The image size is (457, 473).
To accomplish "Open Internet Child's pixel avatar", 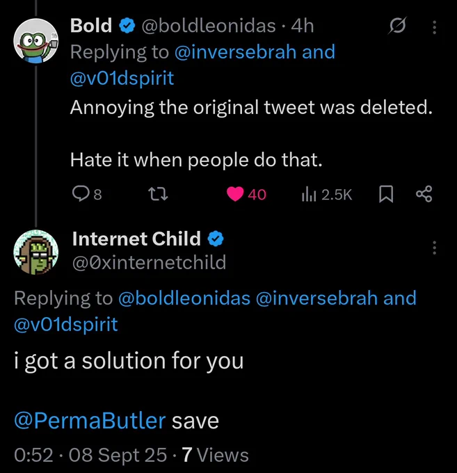I will click(36, 252).
